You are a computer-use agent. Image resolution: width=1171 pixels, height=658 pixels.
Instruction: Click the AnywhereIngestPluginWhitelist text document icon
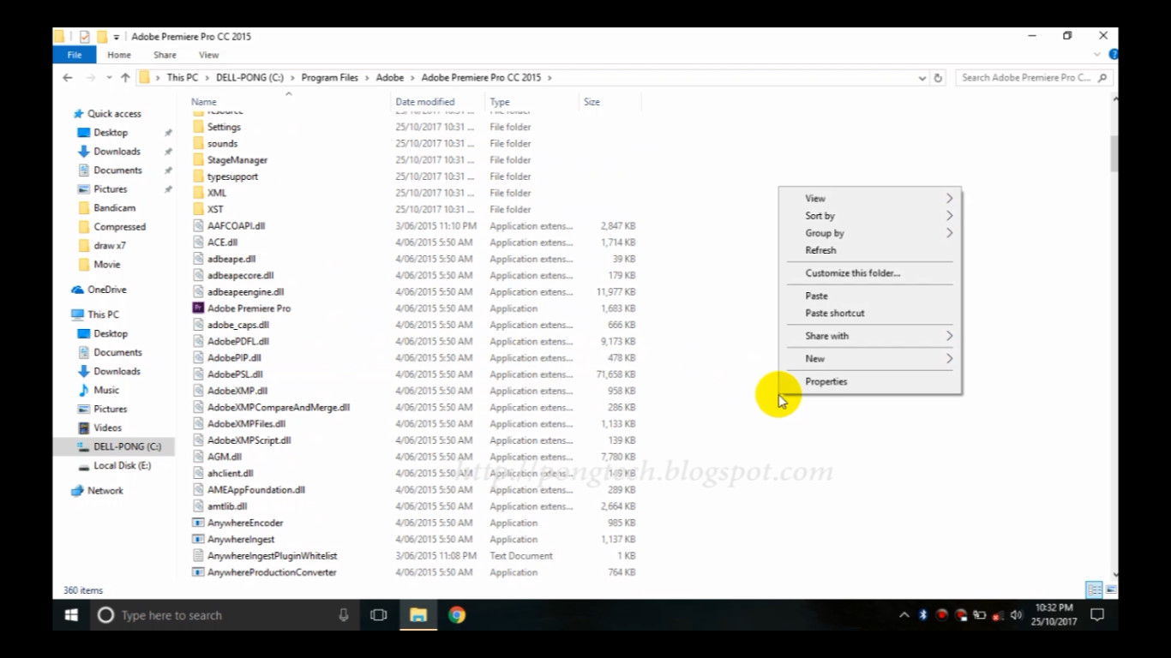point(198,556)
